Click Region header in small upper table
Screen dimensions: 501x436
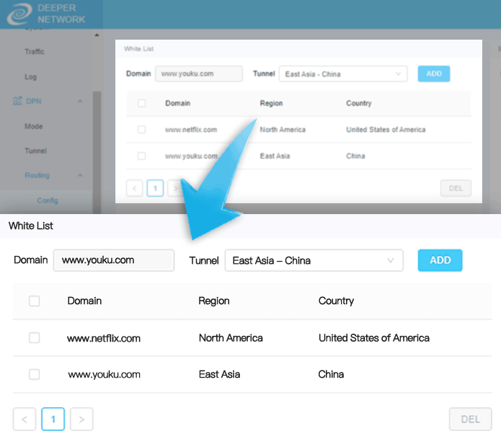click(x=271, y=103)
